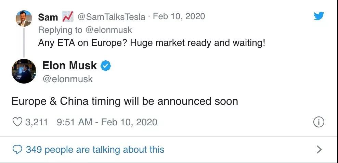Click the red chart emoji beside Sam
Image resolution: width=338 pixels, height=163 pixels.
[68, 16]
